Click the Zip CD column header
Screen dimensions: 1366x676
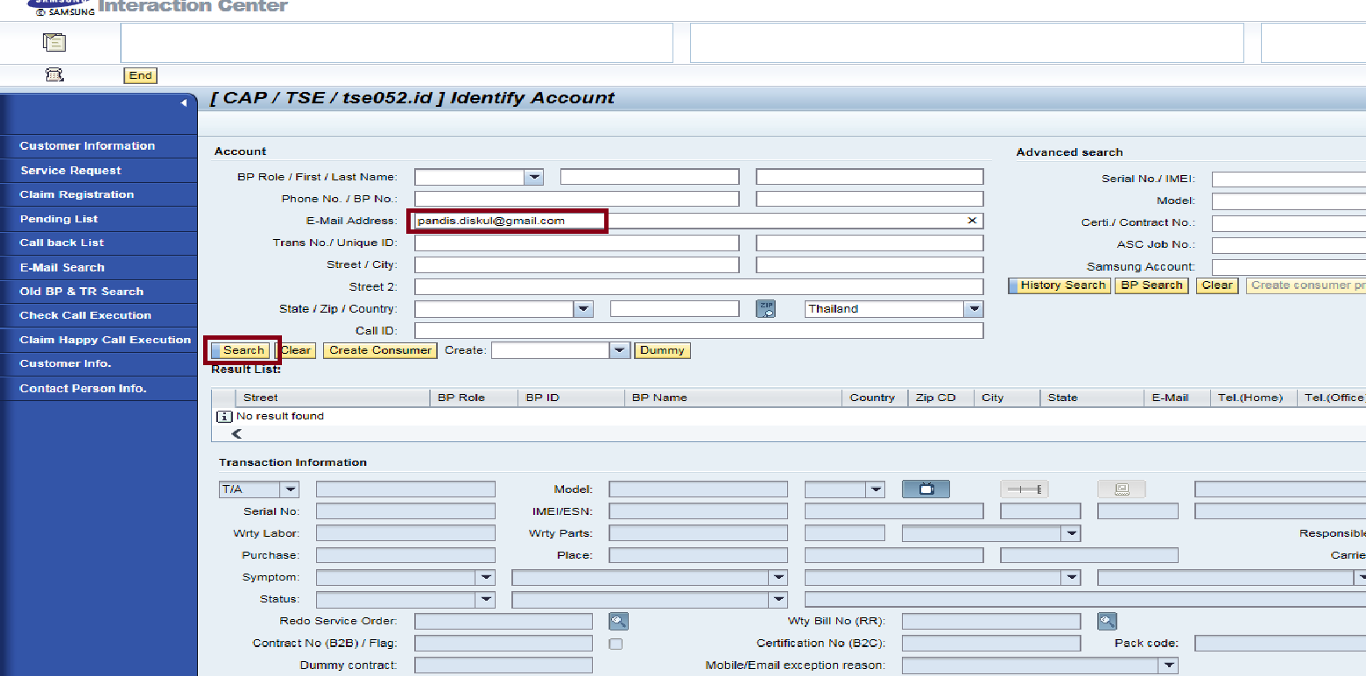pos(935,398)
